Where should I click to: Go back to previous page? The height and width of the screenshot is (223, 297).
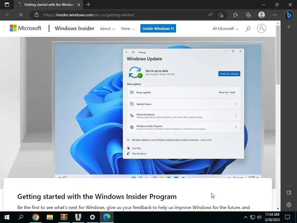point(8,15)
